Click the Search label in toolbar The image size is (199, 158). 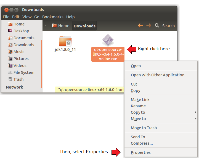tap(168, 26)
